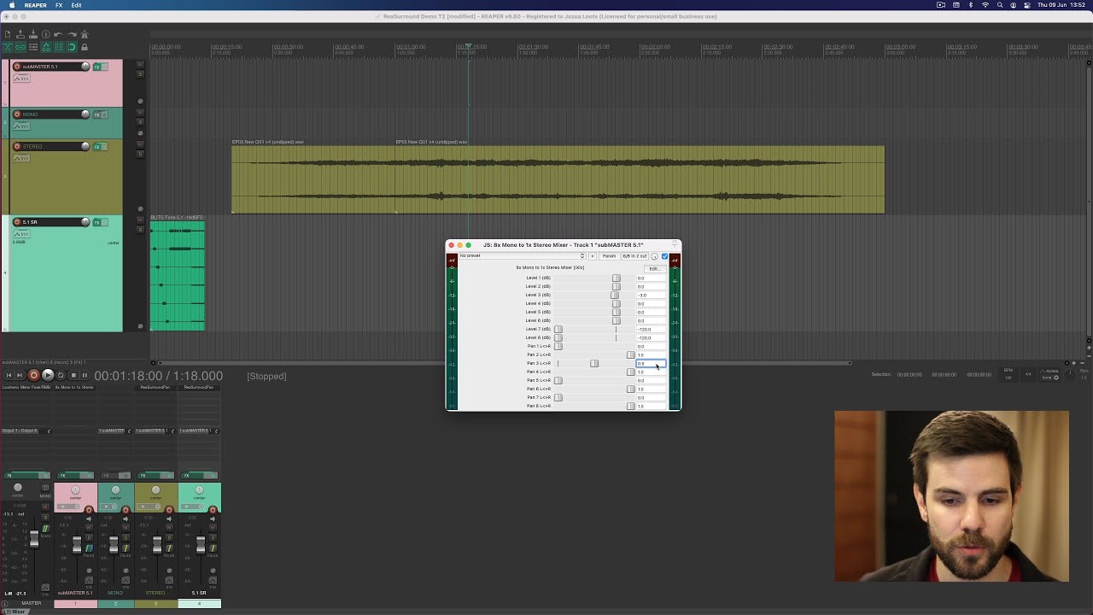Mute the 5.1 SR track in track panel
1093x615 pixels.
140,220
